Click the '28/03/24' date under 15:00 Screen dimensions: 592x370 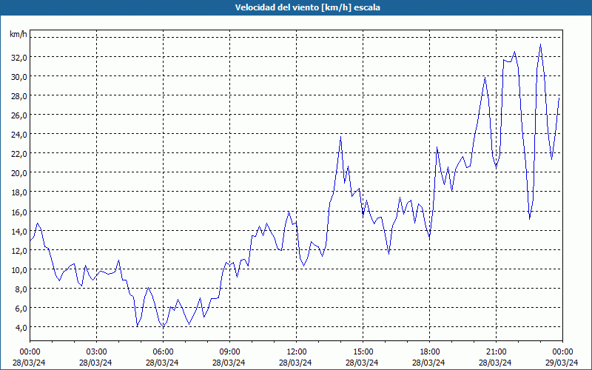pyautogui.click(x=362, y=363)
